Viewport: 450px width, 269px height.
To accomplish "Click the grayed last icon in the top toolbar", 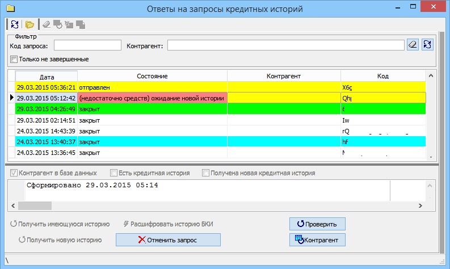I will [81, 25].
